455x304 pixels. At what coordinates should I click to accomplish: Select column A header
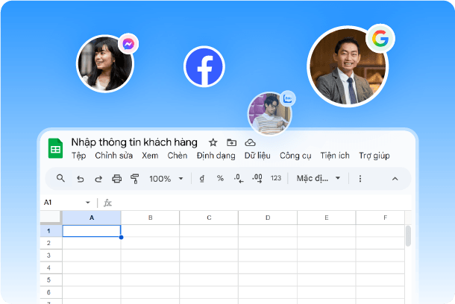[92, 218]
